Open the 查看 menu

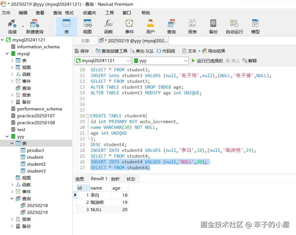[40, 13]
